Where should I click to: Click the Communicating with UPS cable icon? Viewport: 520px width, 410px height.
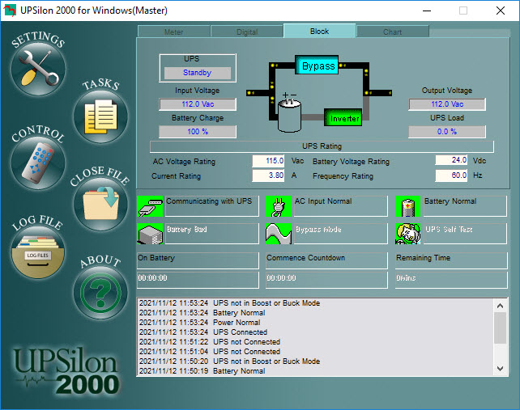pos(150,206)
